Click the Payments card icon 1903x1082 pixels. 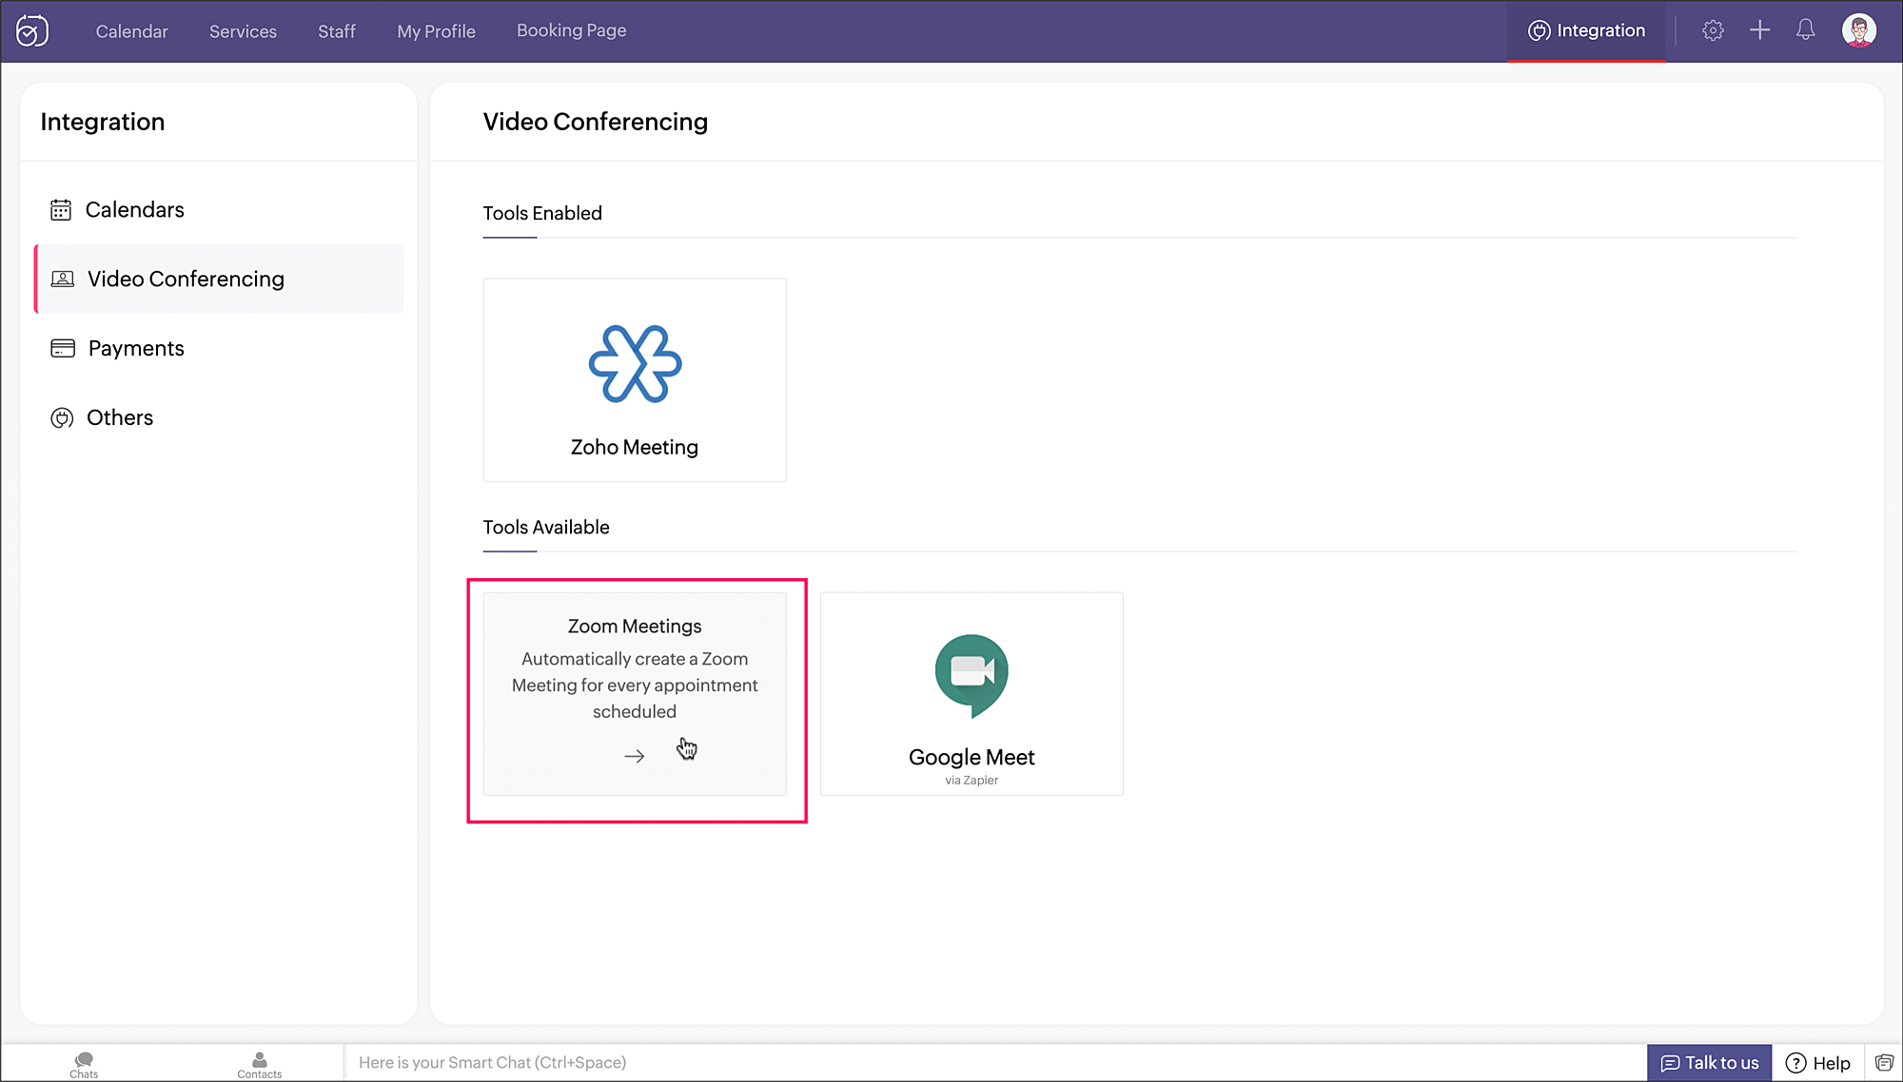(x=63, y=348)
